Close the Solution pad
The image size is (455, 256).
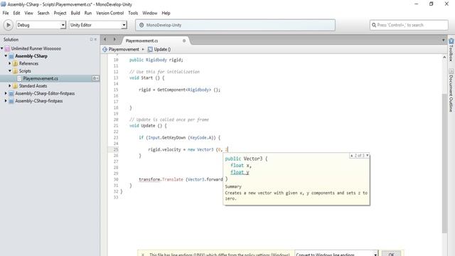95,40
